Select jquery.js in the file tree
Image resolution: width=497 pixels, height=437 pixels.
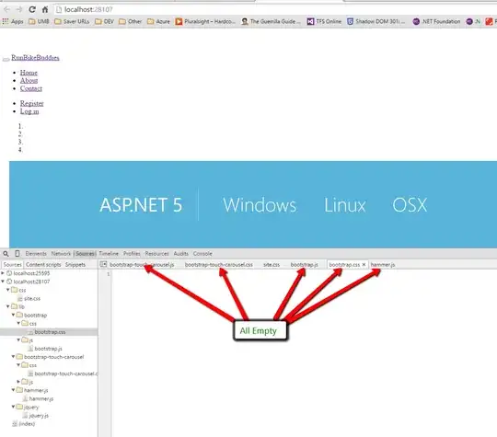pos(39,416)
